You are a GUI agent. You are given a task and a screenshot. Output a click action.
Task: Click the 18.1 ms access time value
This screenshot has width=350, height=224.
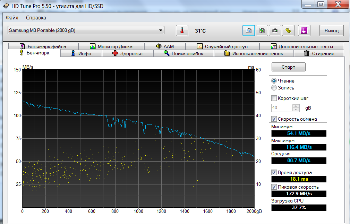click(299, 179)
